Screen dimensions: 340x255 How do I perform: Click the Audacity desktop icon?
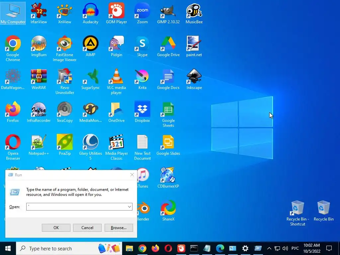pos(90,13)
